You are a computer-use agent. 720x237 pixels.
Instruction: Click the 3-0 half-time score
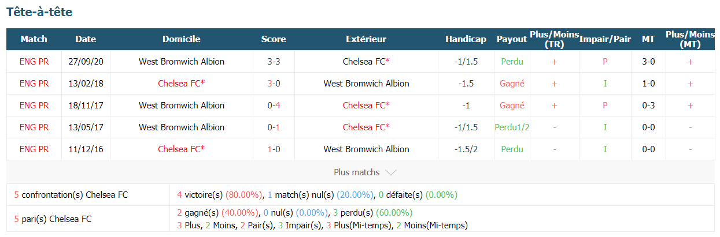click(x=648, y=61)
